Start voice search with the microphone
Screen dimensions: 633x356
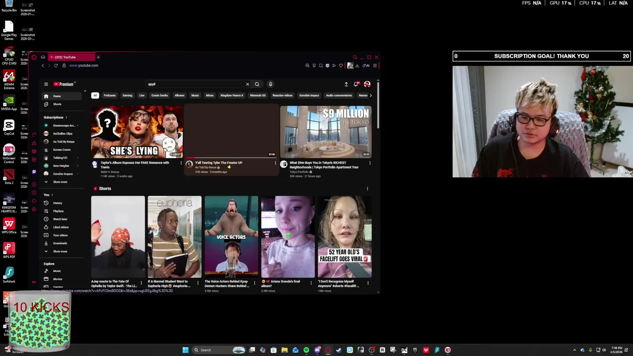tap(271, 84)
